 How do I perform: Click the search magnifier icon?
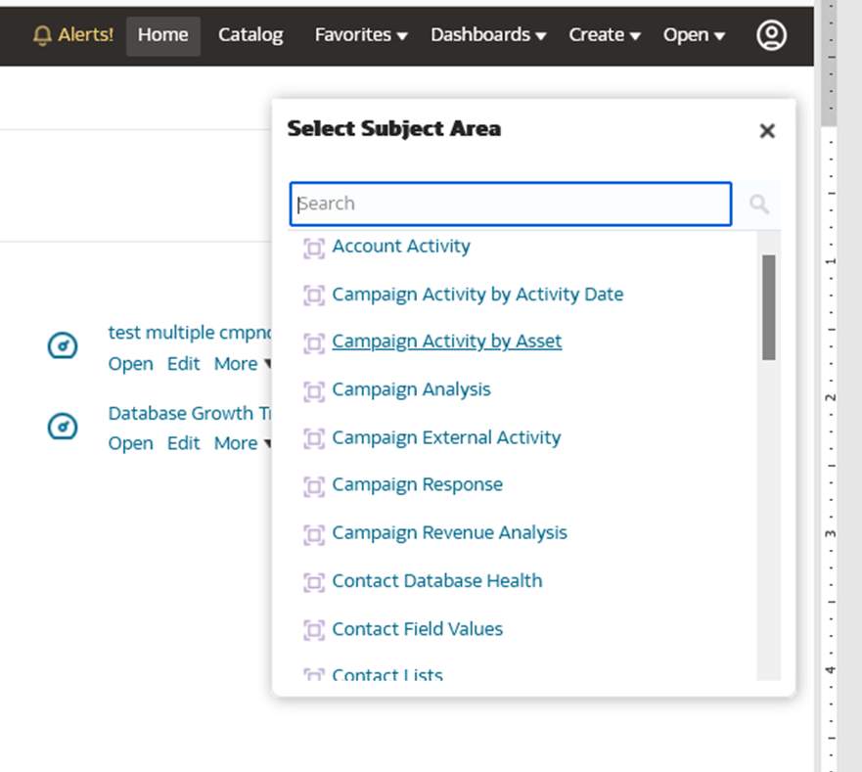pyautogui.click(x=759, y=204)
